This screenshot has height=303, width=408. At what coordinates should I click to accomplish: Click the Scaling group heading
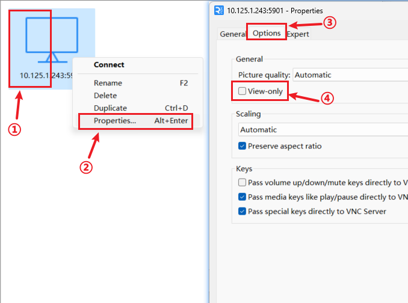point(249,114)
